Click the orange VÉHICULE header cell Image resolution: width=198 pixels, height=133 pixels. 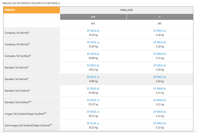click(31, 10)
